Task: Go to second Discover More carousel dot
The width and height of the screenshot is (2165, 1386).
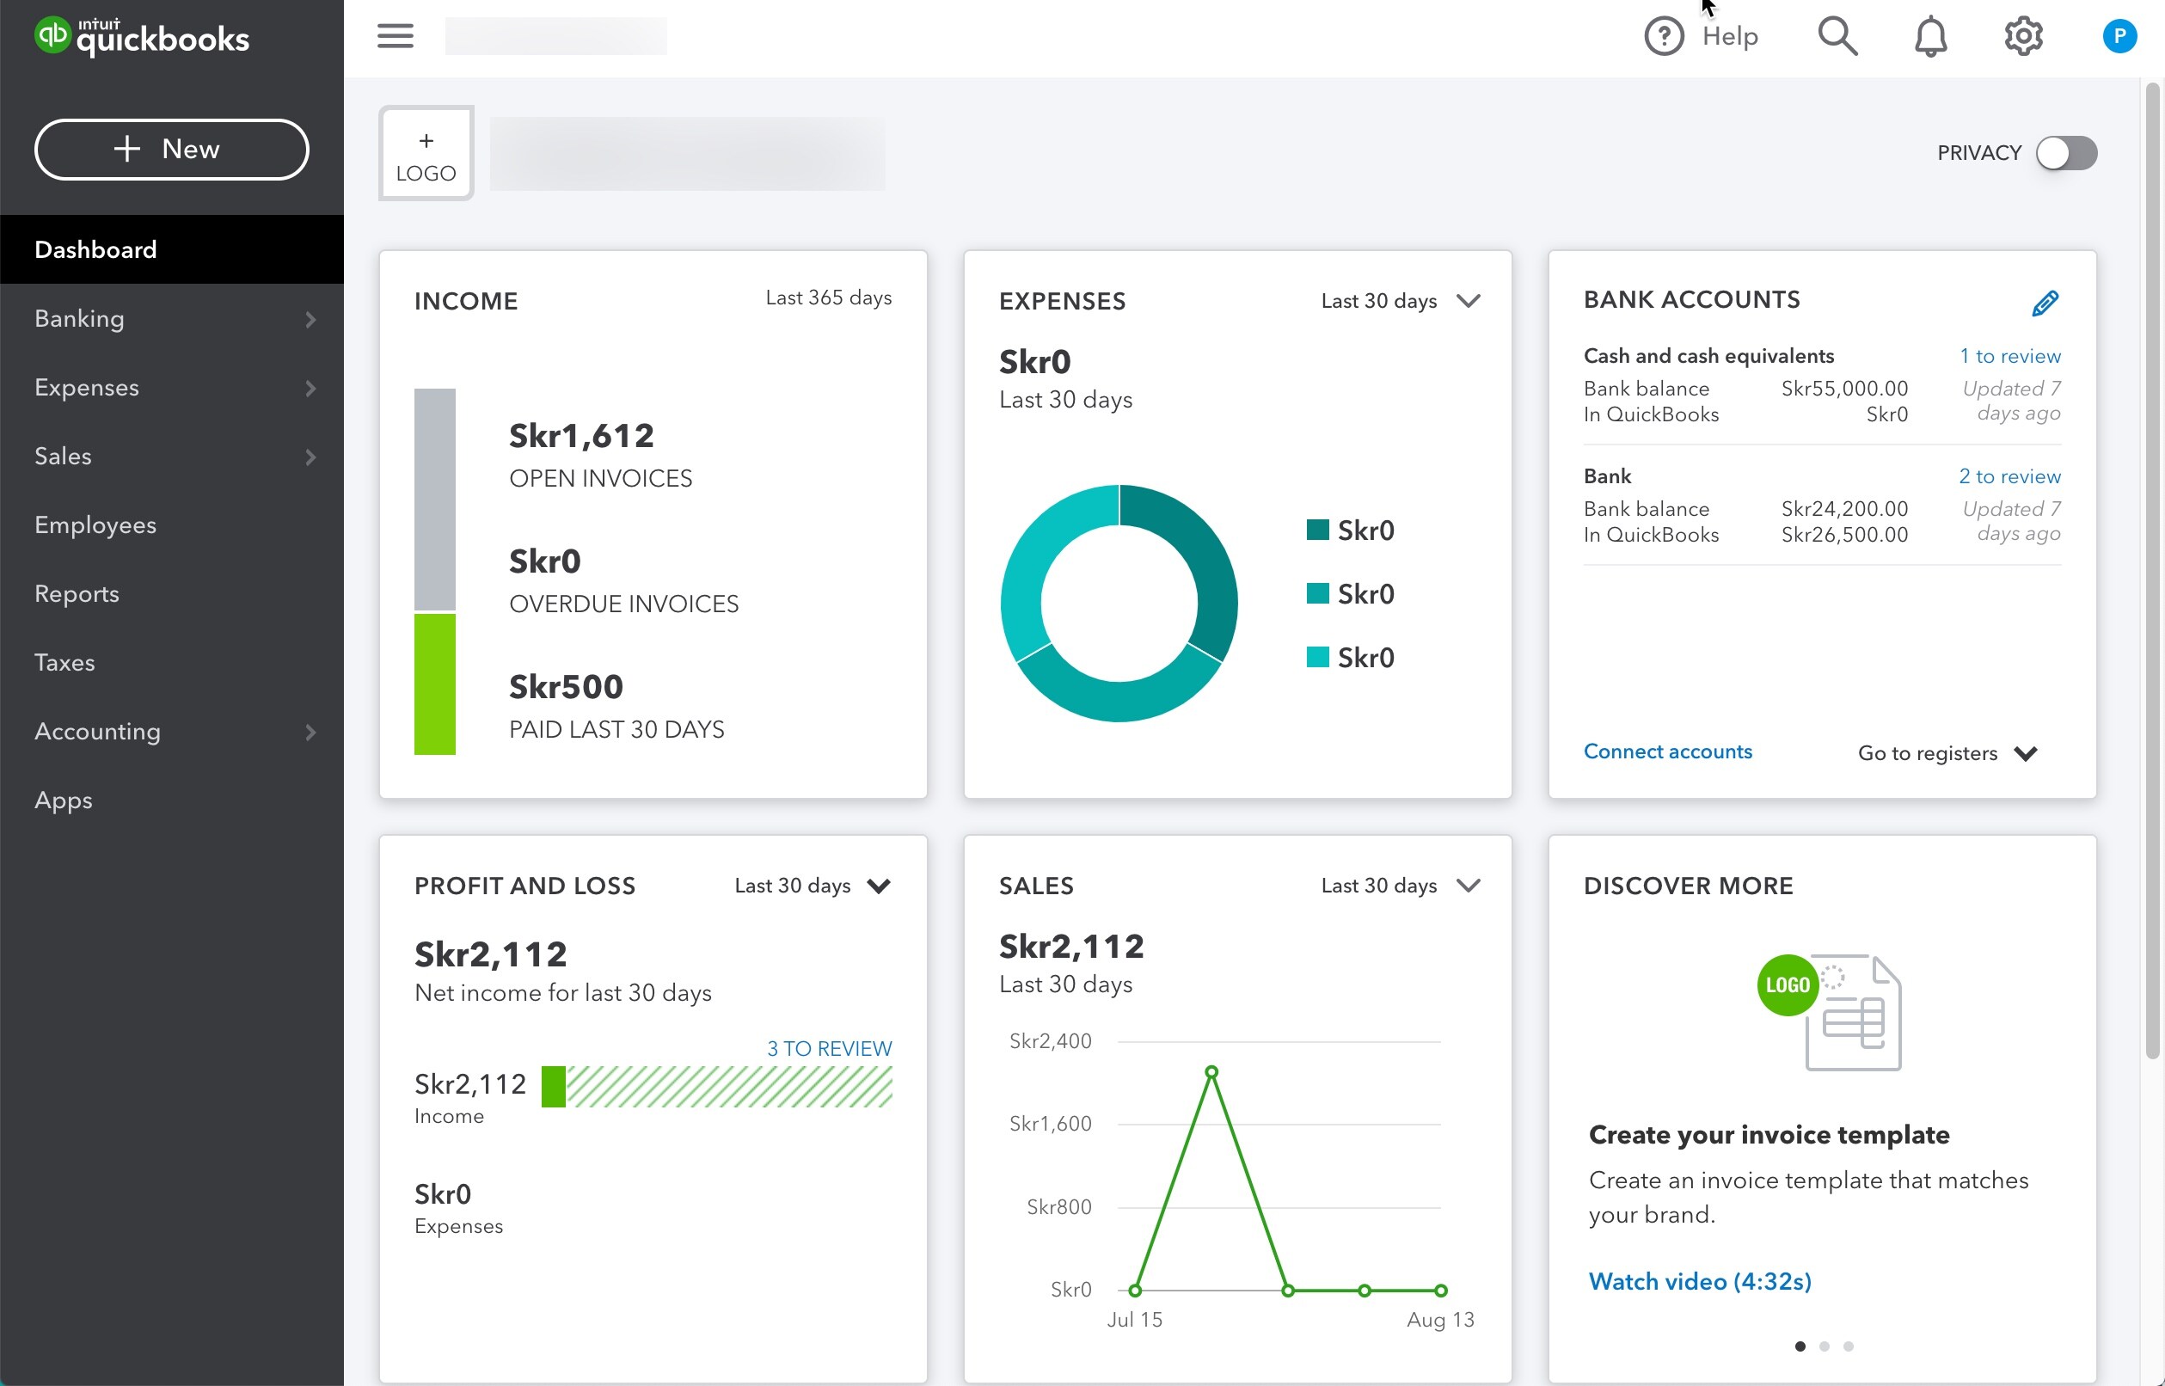Action: [1824, 1346]
